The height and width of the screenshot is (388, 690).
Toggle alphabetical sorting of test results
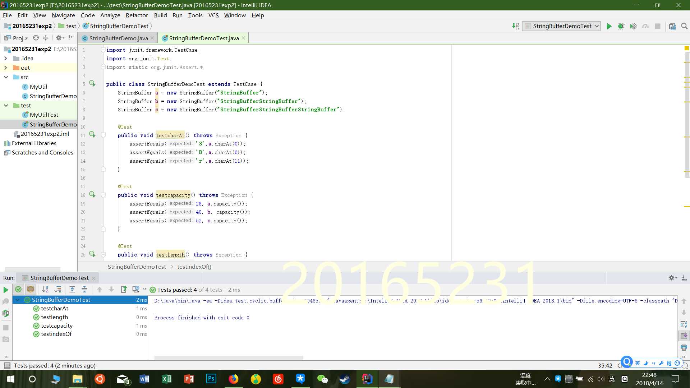[x=45, y=289]
